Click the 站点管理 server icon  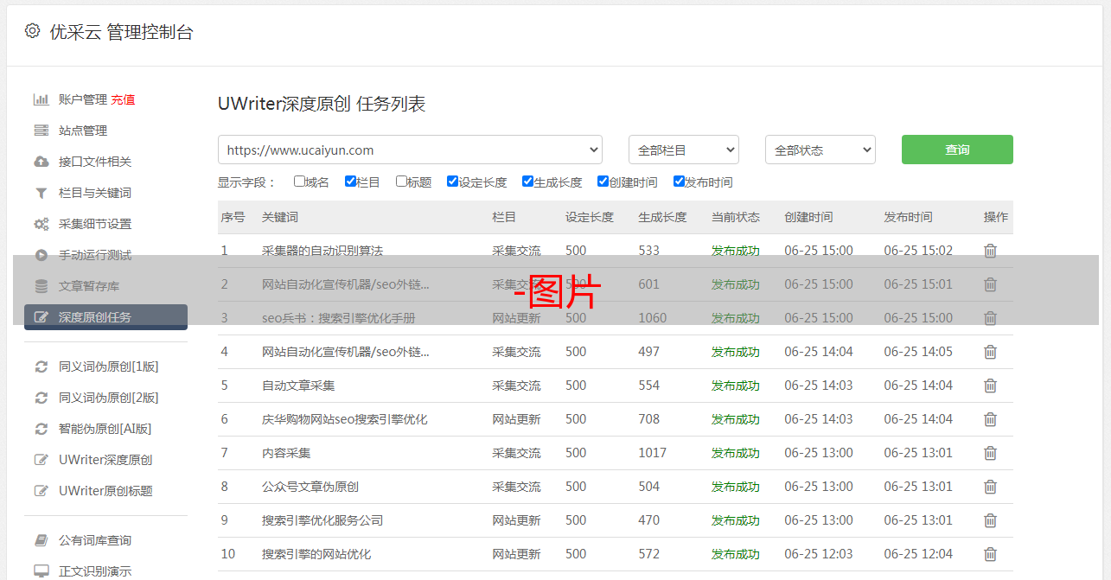(41, 131)
